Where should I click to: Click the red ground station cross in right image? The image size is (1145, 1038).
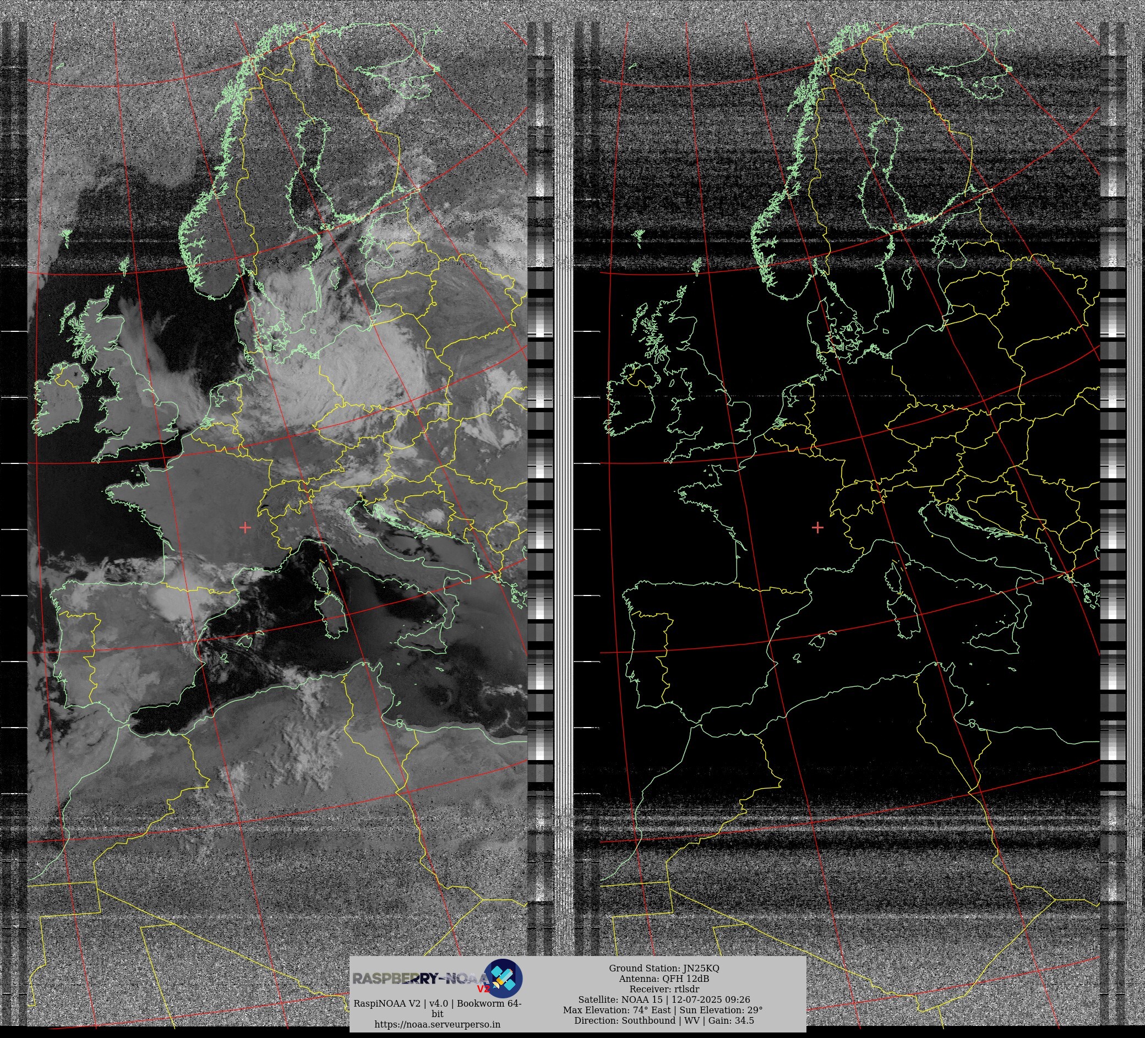(x=817, y=527)
